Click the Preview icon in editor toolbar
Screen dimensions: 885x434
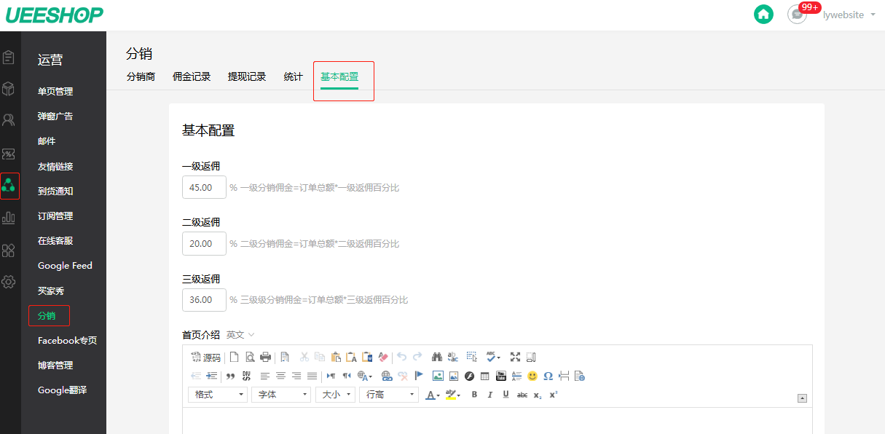[250, 358]
